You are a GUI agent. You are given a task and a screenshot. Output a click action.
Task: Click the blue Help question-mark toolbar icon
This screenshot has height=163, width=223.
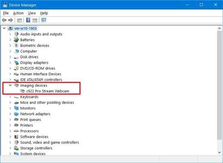tap(28, 20)
